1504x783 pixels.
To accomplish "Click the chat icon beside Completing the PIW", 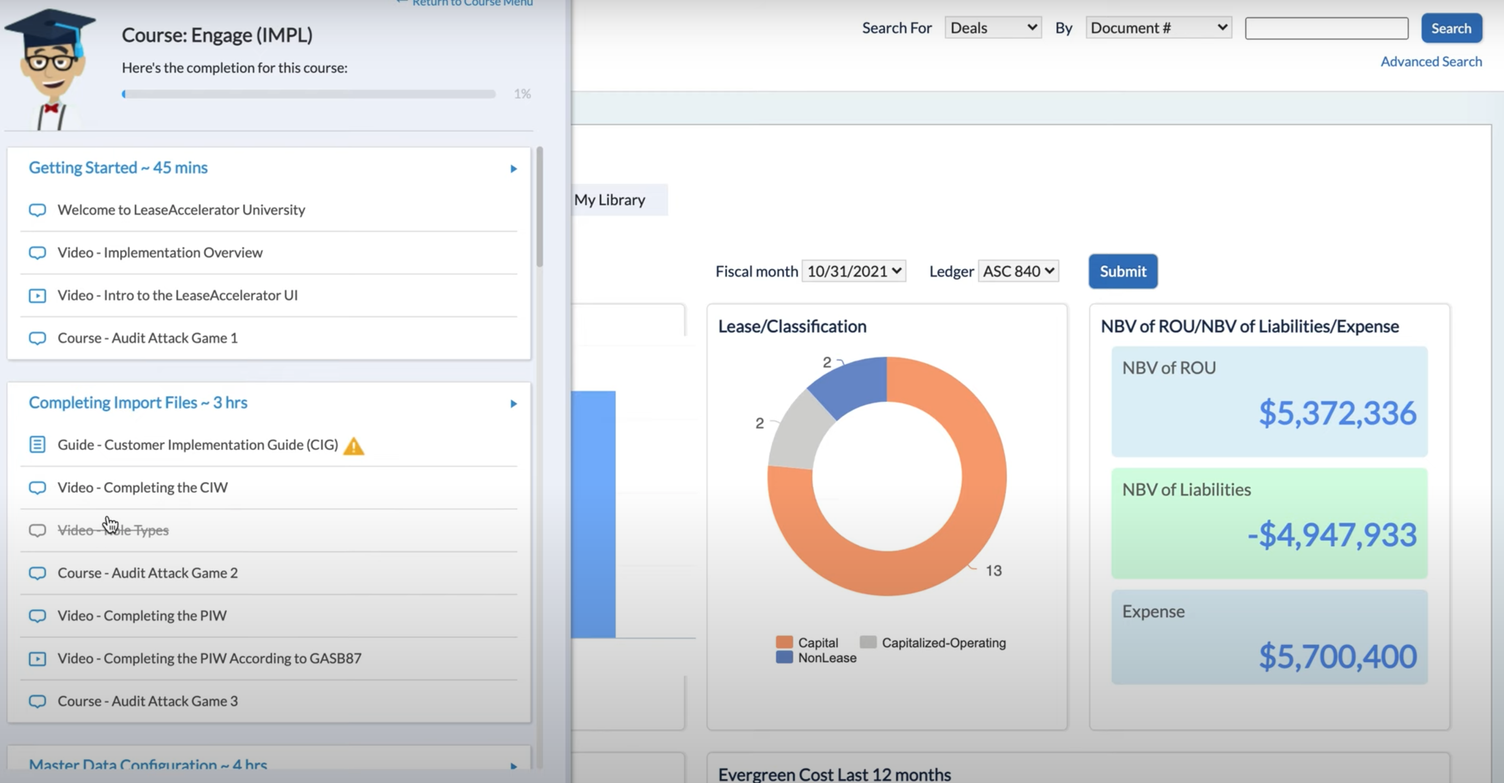I will click(x=37, y=616).
